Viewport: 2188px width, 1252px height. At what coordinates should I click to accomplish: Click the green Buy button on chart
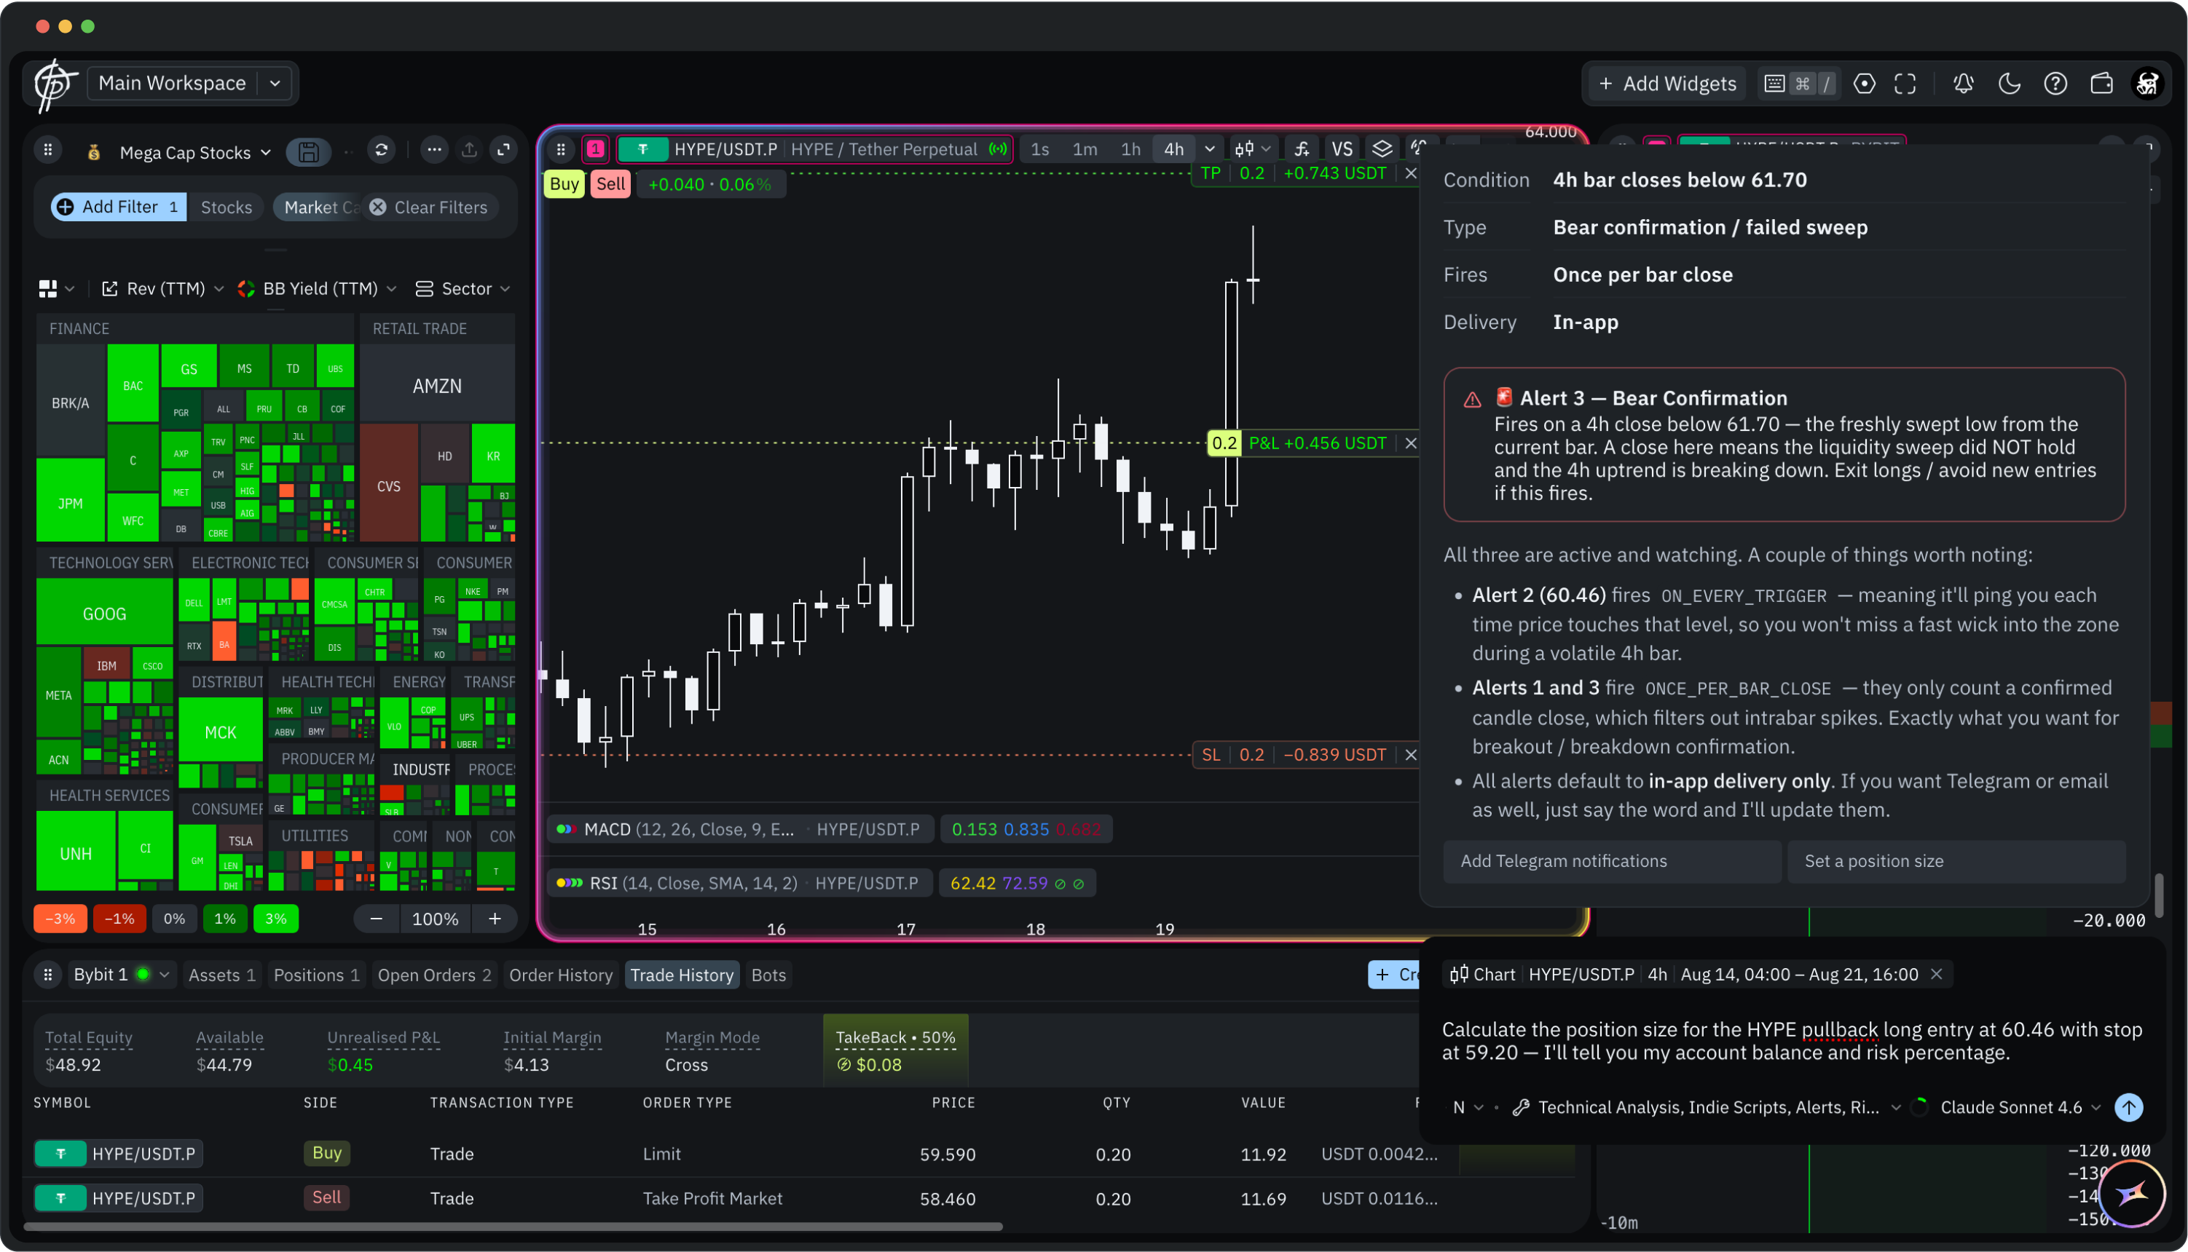[x=564, y=184]
